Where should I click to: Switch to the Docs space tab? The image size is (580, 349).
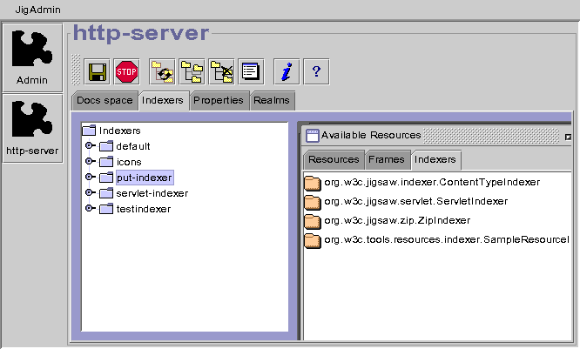(105, 101)
